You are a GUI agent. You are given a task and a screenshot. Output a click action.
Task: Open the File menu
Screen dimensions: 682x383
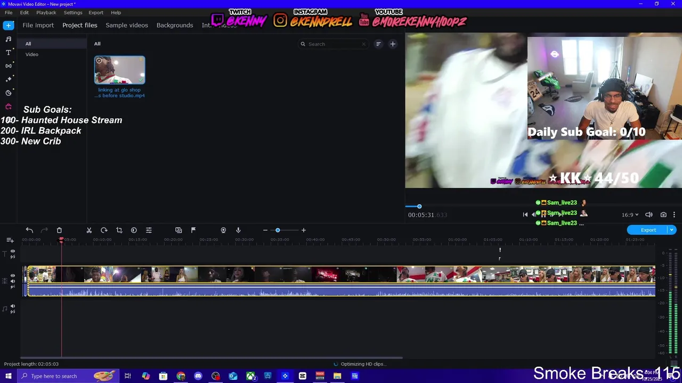pyautogui.click(x=9, y=12)
